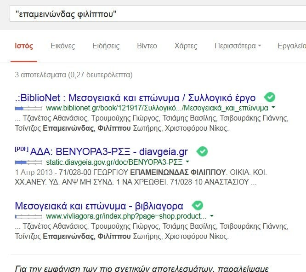Select the Ιστός tab

pyautogui.click(x=24, y=46)
